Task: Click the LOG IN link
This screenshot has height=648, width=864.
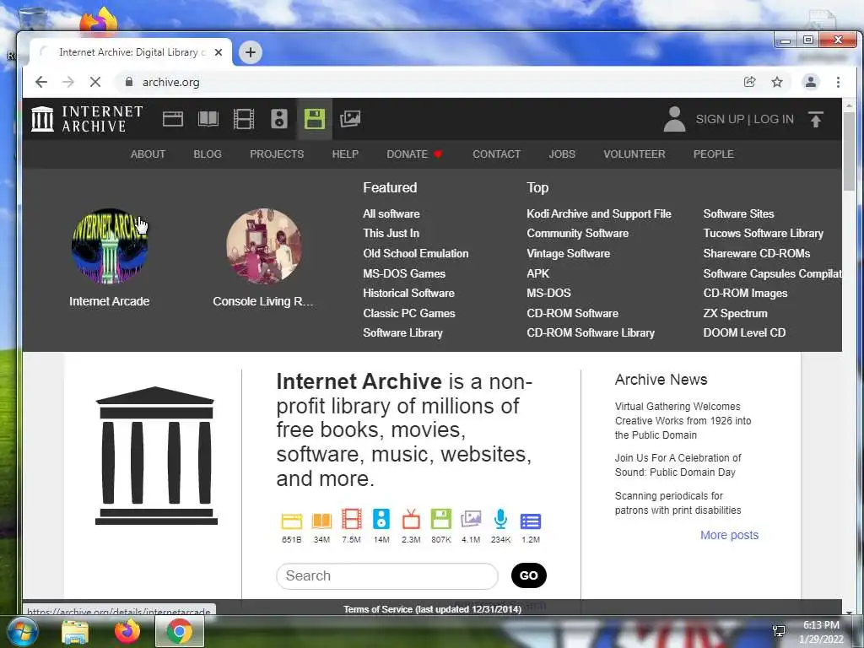Action: click(774, 119)
